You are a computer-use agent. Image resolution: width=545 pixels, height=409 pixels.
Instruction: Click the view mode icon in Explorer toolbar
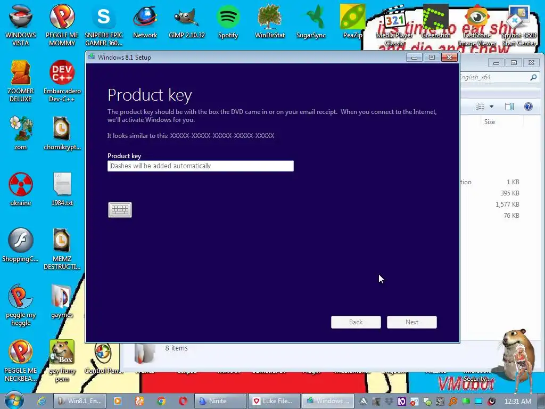click(x=480, y=107)
